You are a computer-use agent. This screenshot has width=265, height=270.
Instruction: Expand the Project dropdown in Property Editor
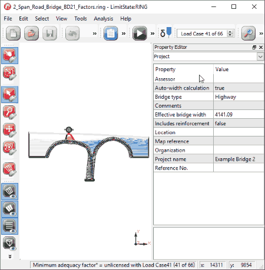click(260, 56)
